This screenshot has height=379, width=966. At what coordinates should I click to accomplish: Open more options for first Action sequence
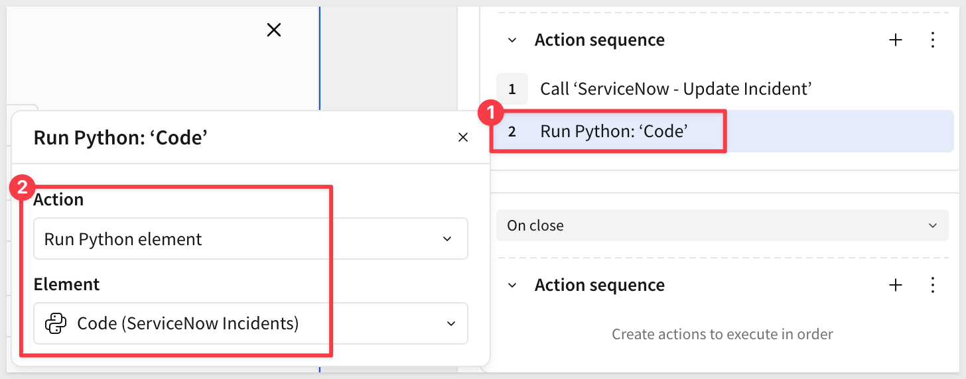click(x=933, y=40)
